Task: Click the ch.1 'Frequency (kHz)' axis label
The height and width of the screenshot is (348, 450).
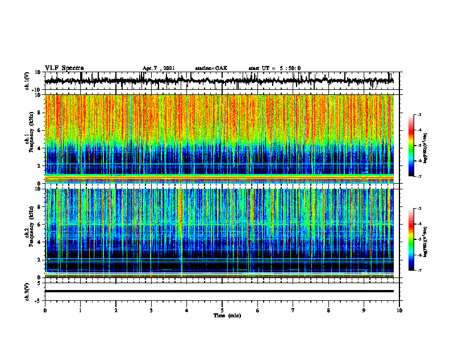Action: pos(32,132)
